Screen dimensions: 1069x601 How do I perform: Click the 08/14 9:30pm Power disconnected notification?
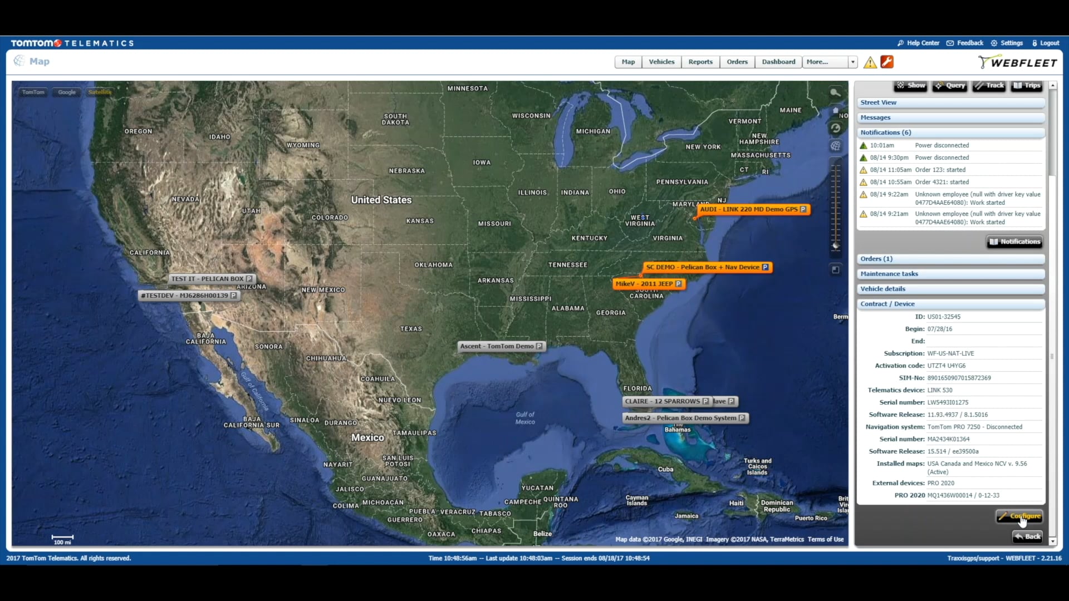pyautogui.click(x=950, y=157)
